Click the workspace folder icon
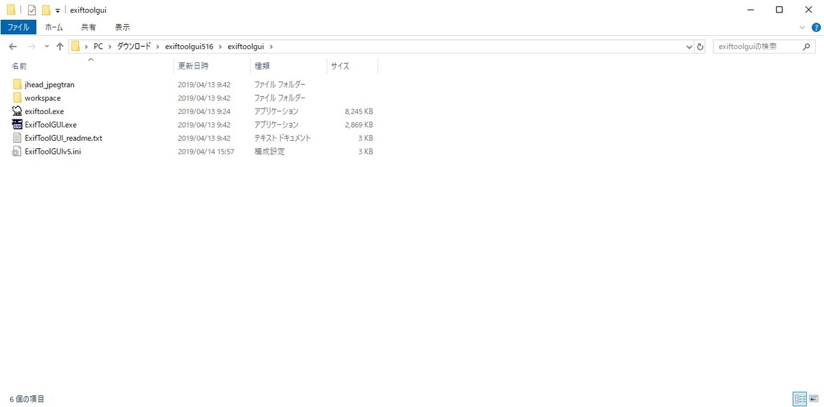824x407 pixels. (x=17, y=98)
